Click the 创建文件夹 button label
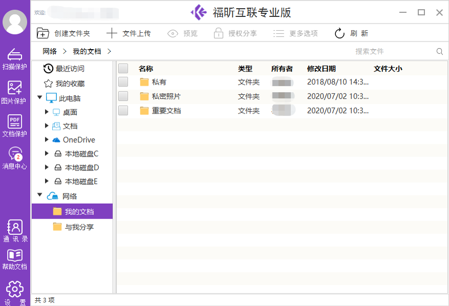This screenshot has width=449, height=306. tap(72, 33)
